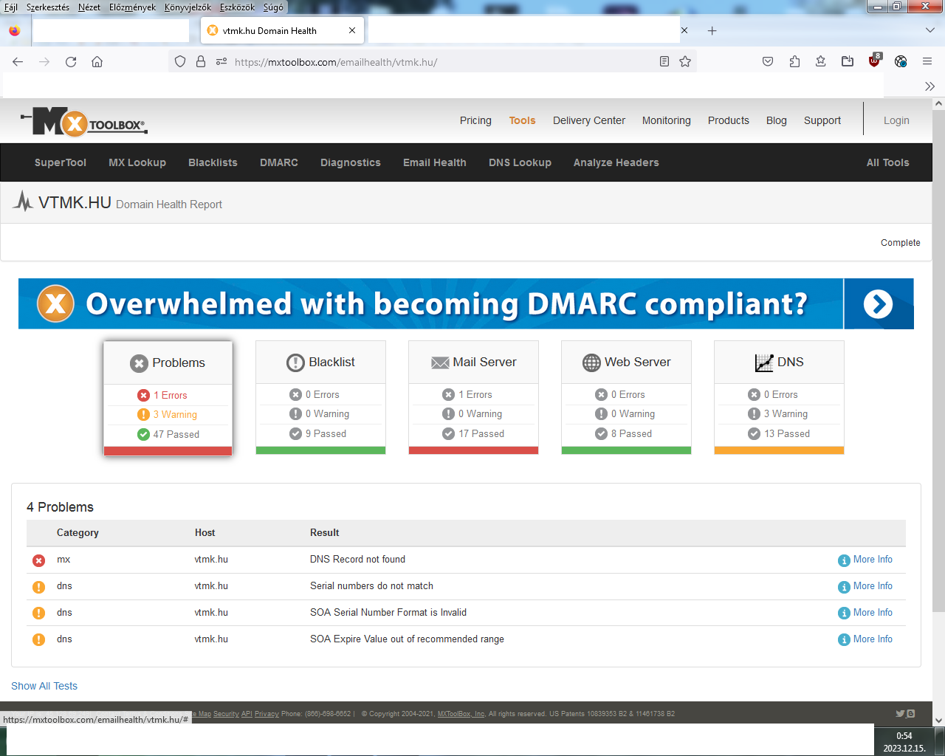Image resolution: width=945 pixels, height=756 pixels.
Task: Click the info icon for DNS Record not found
Action: pyautogui.click(x=844, y=560)
